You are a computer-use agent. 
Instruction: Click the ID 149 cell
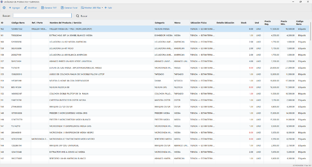[x=2, y=113]
